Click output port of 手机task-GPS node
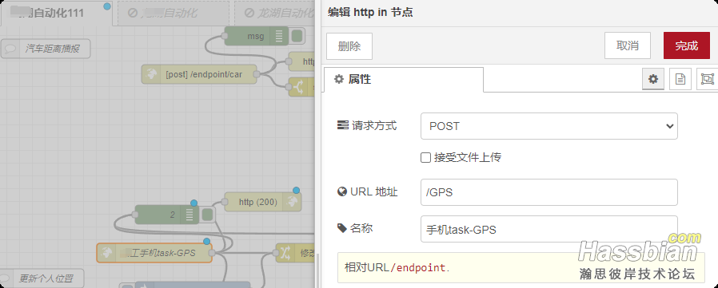The height and width of the screenshot is (288, 718). pos(212,253)
